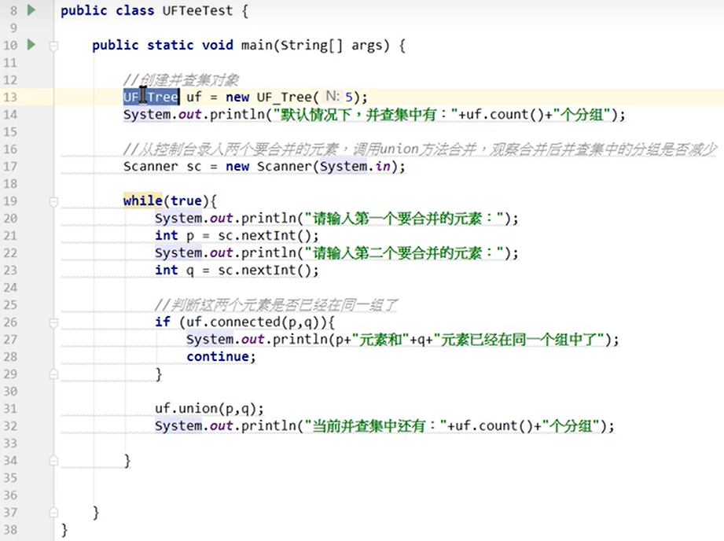Screen dimensions: 724x541
Task: Click 'continue' statement on line 28
Action: (221, 357)
